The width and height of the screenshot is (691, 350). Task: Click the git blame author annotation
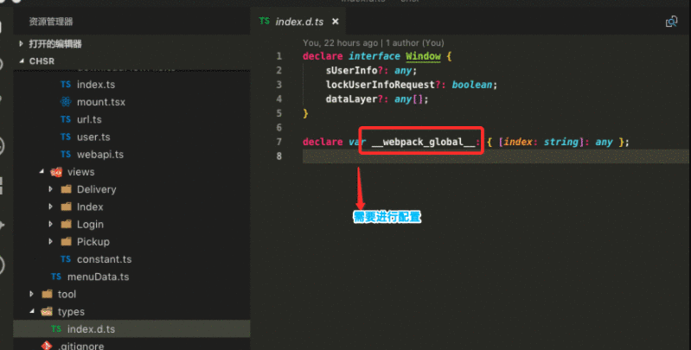click(x=374, y=42)
